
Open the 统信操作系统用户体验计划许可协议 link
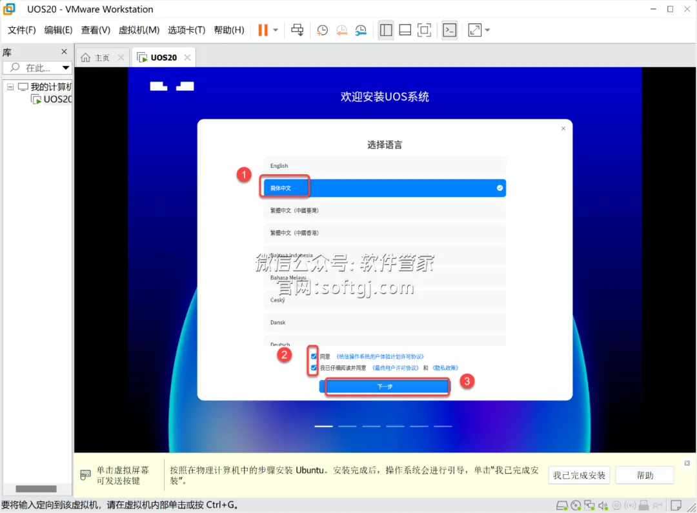point(379,357)
